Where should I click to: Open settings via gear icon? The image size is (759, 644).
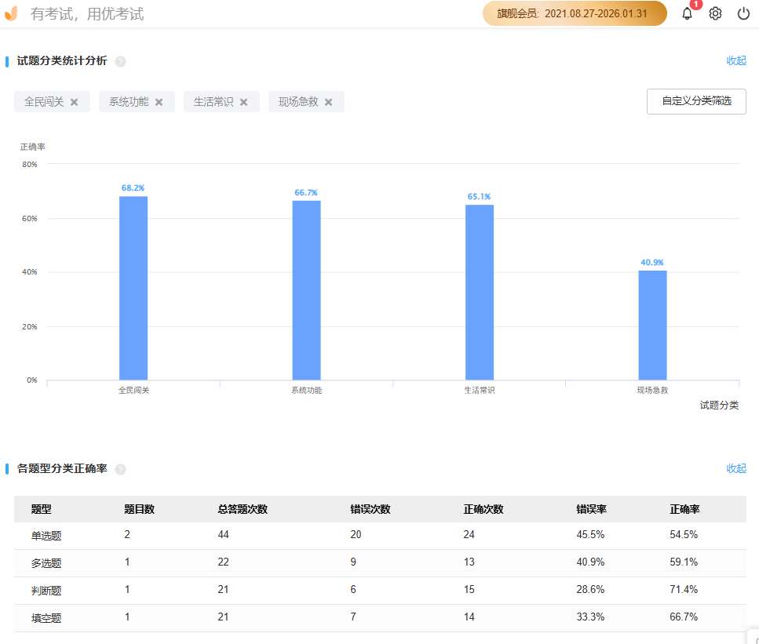click(x=715, y=13)
